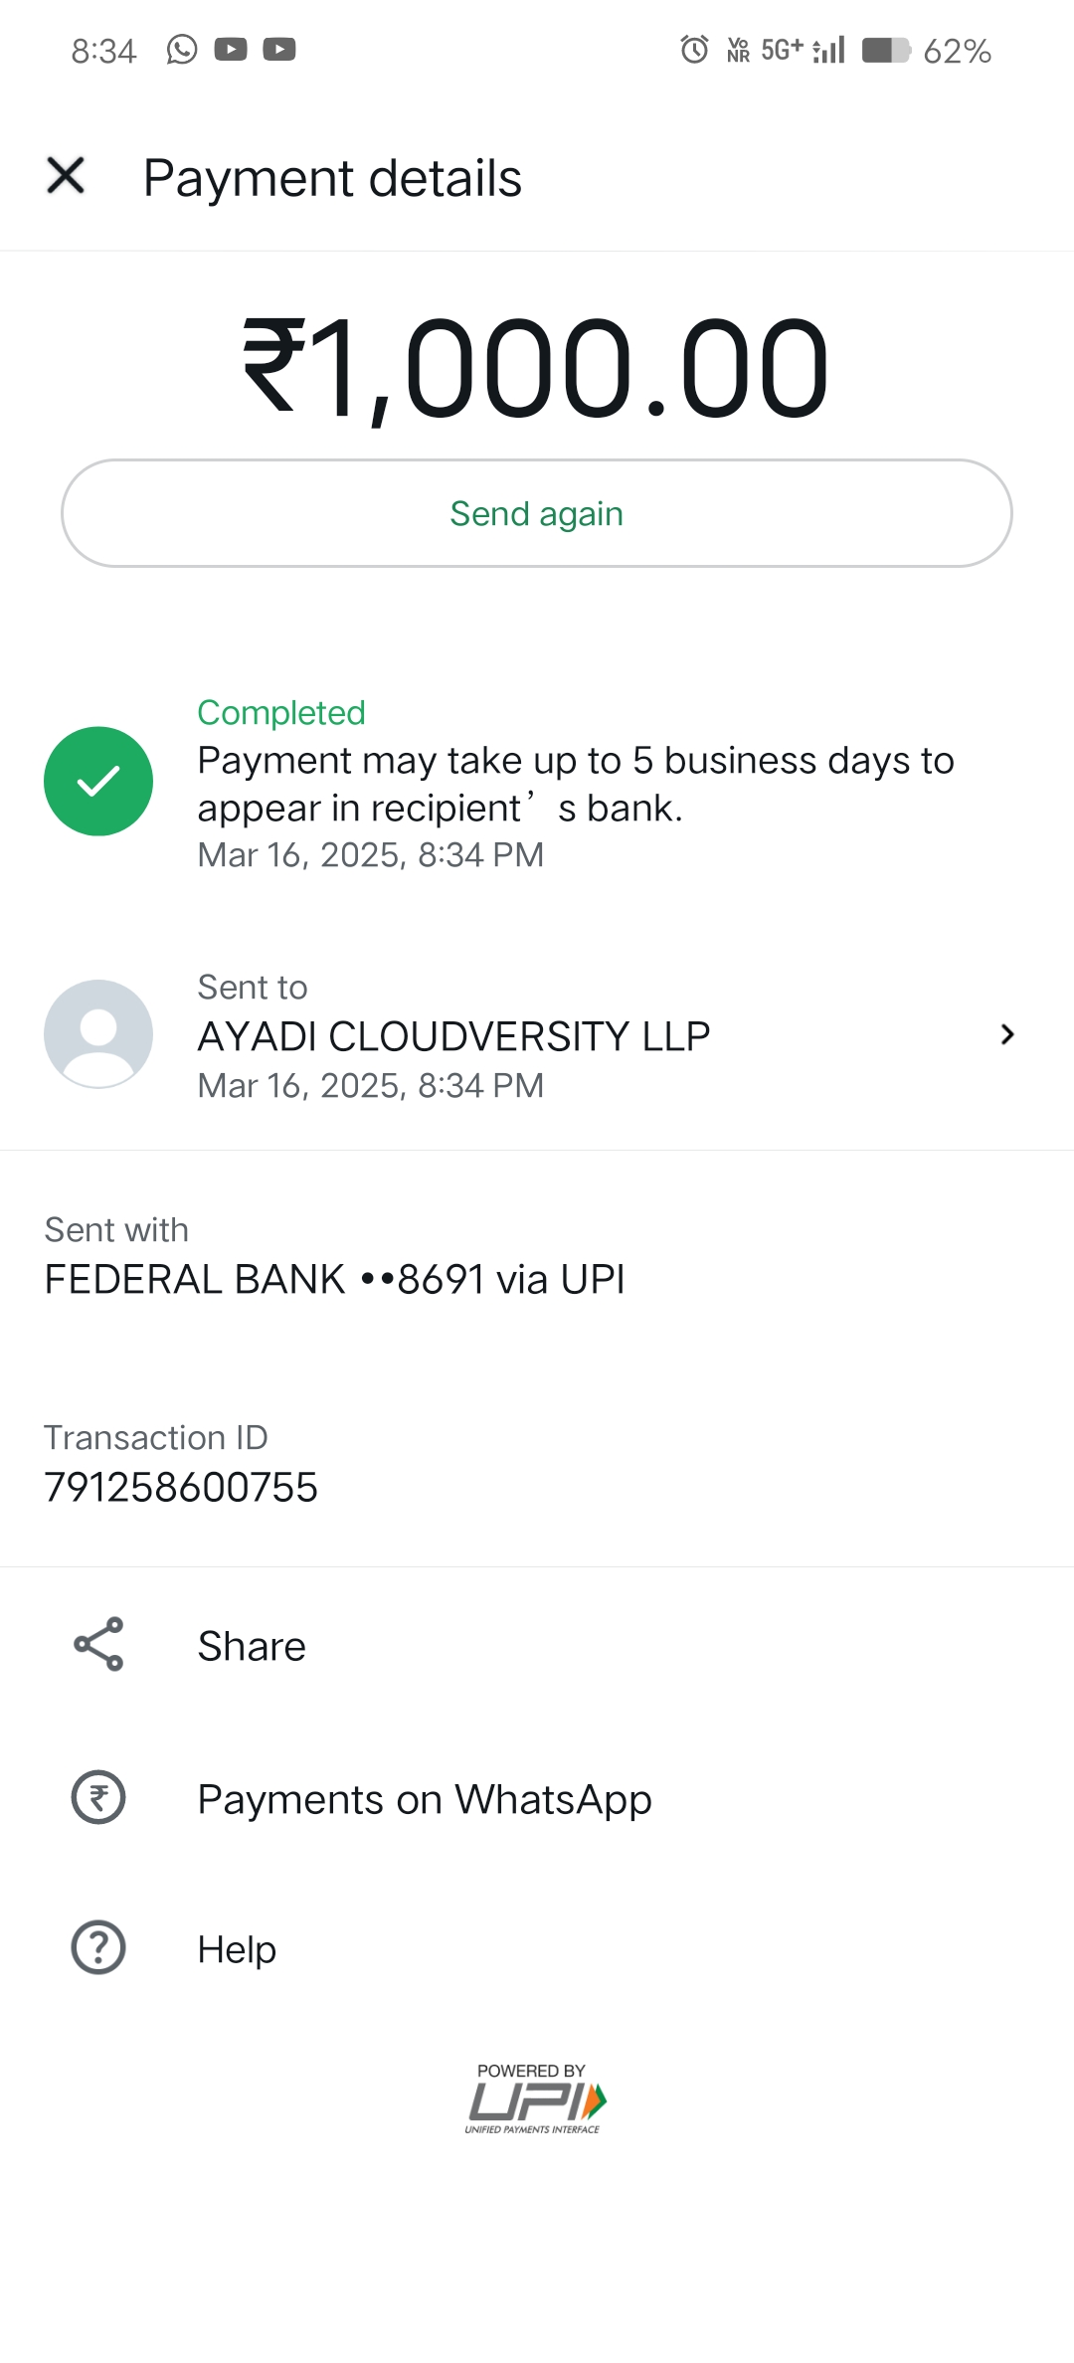Screen dimensions: 1074x2363
Task: Tap the WhatsApp status bar icon
Action: coord(182,50)
